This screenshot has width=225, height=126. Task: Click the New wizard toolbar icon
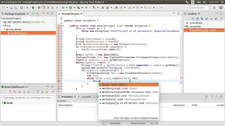[3, 7]
